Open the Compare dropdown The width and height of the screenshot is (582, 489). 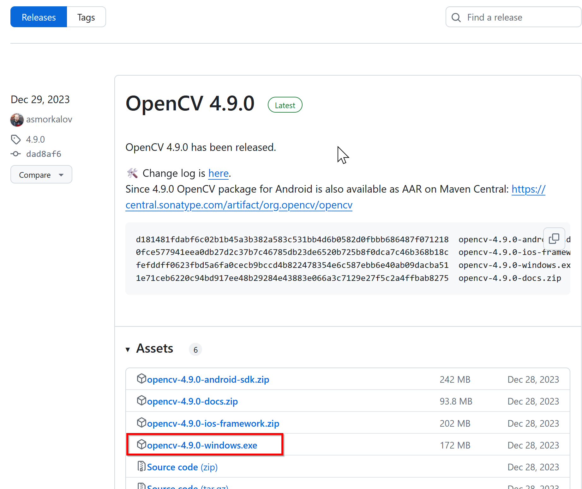[41, 175]
